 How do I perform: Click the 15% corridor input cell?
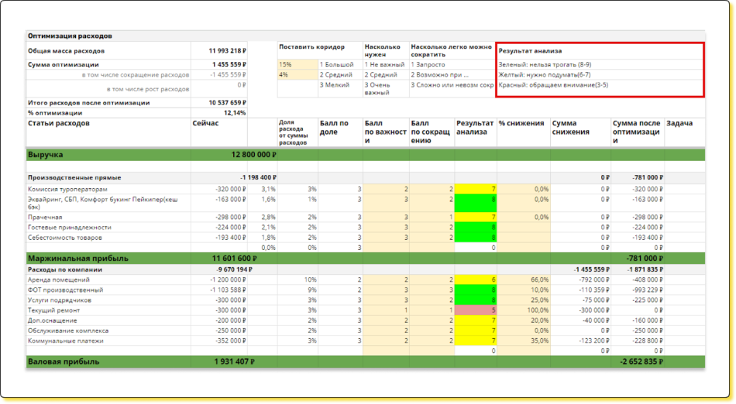297,65
